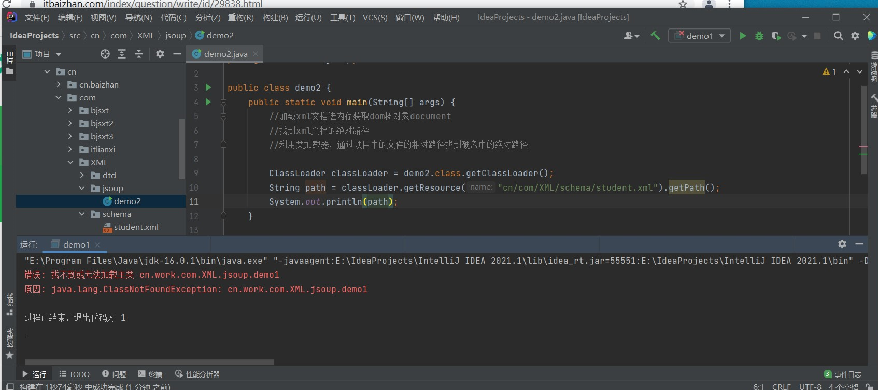The width and height of the screenshot is (878, 390).
Task: Collapse all items in project tree
Action: pyautogui.click(x=139, y=54)
